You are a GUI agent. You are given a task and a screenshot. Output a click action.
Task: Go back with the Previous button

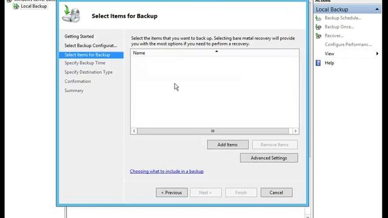[172, 193]
